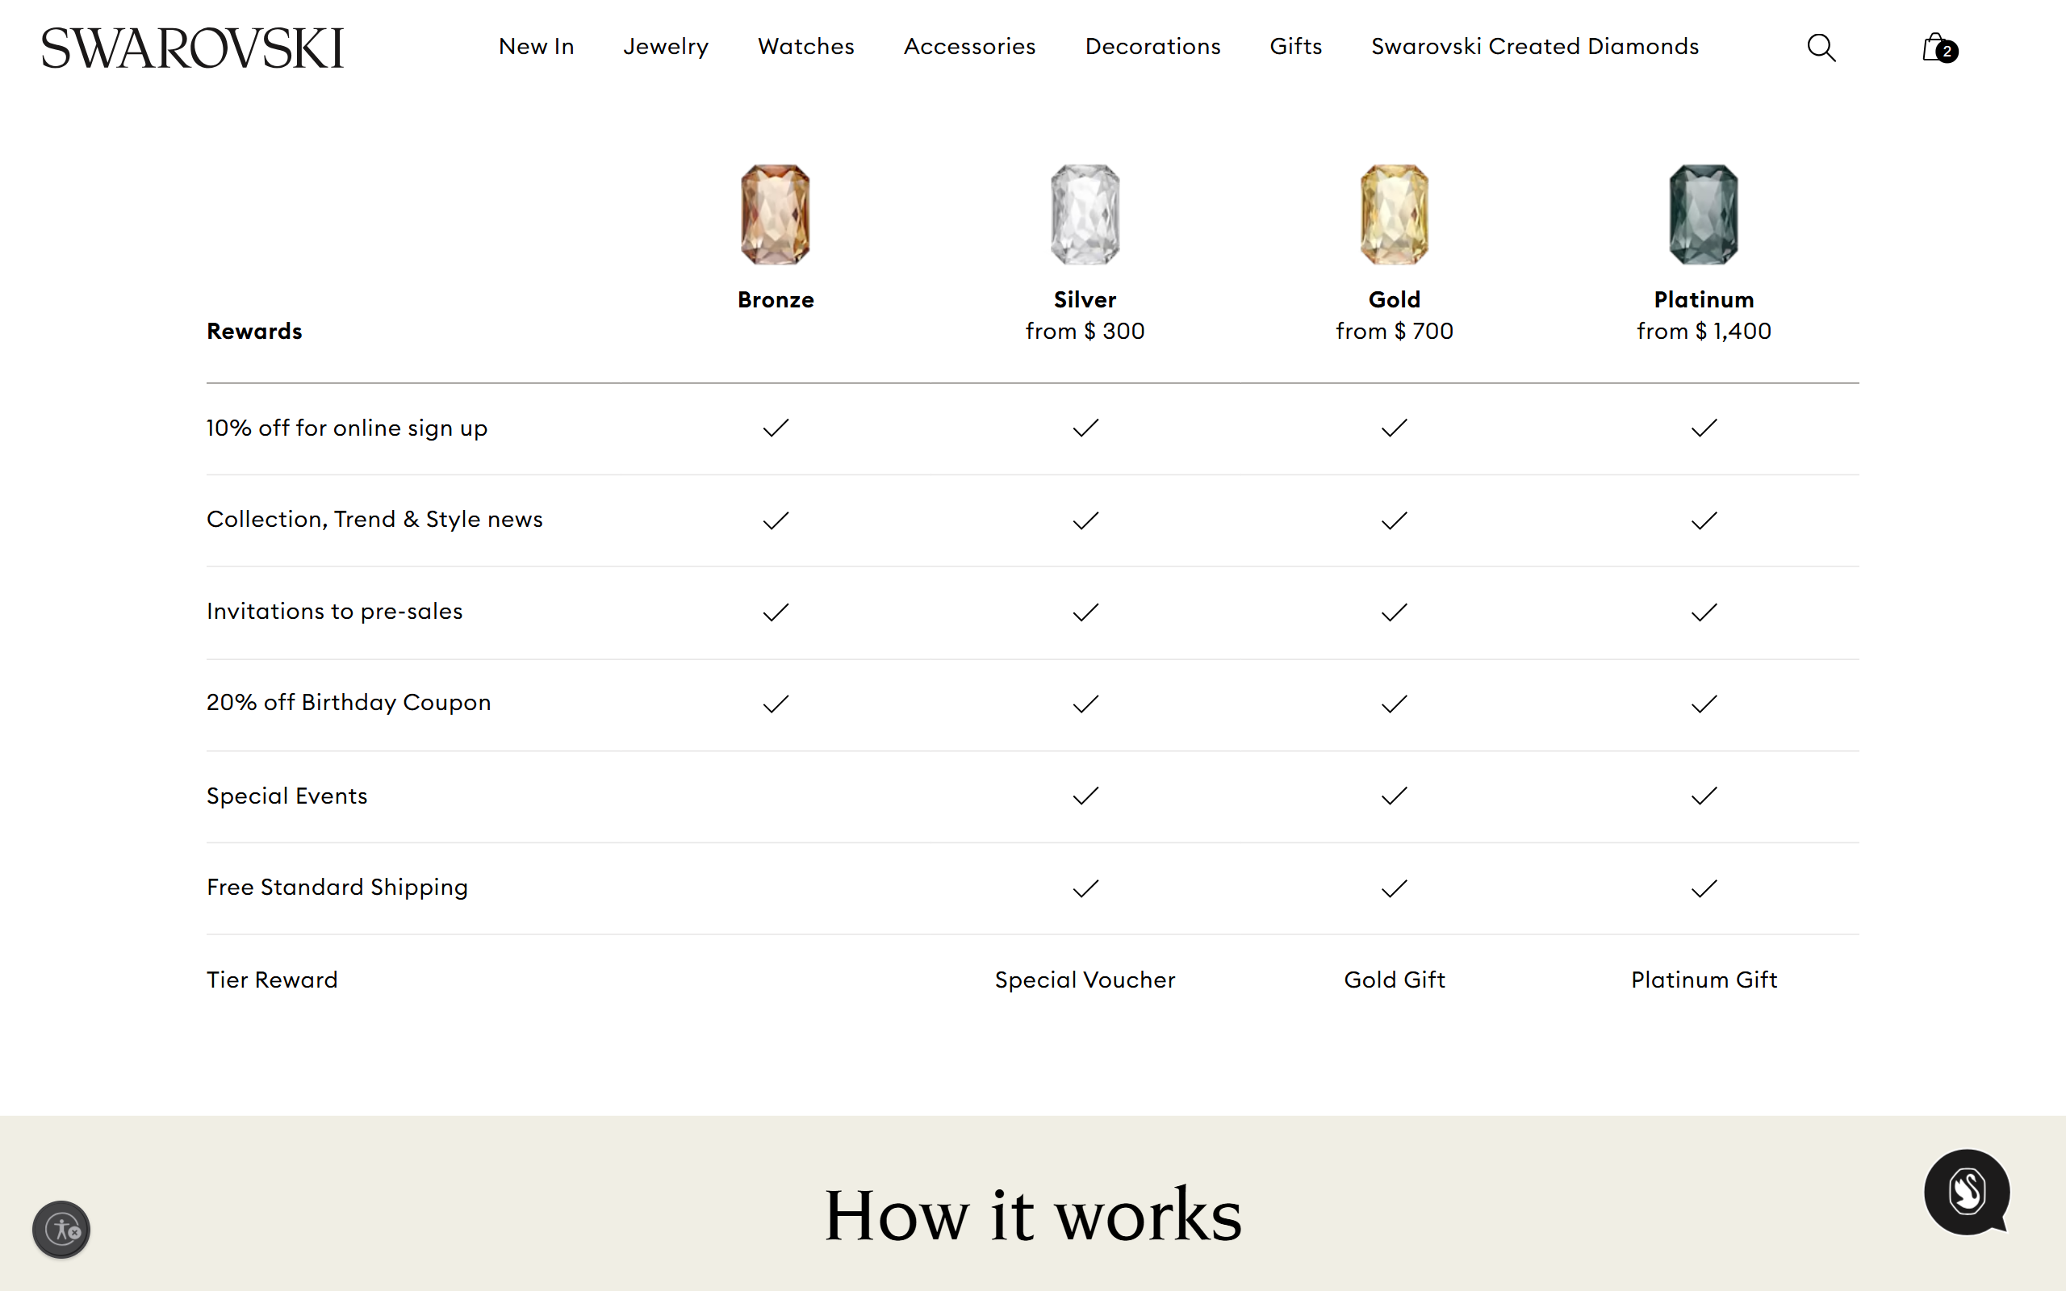Open the New In menu
This screenshot has height=1291, width=2066.
536,46
